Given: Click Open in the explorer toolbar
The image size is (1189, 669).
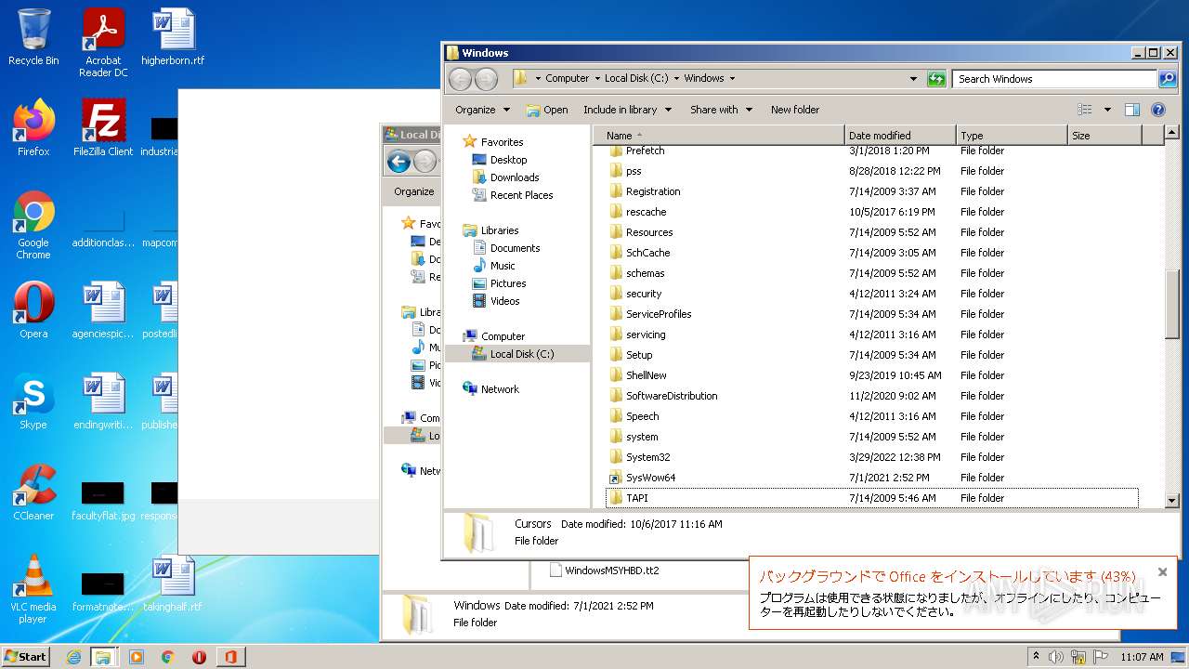Looking at the screenshot, I should tap(547, 110).
